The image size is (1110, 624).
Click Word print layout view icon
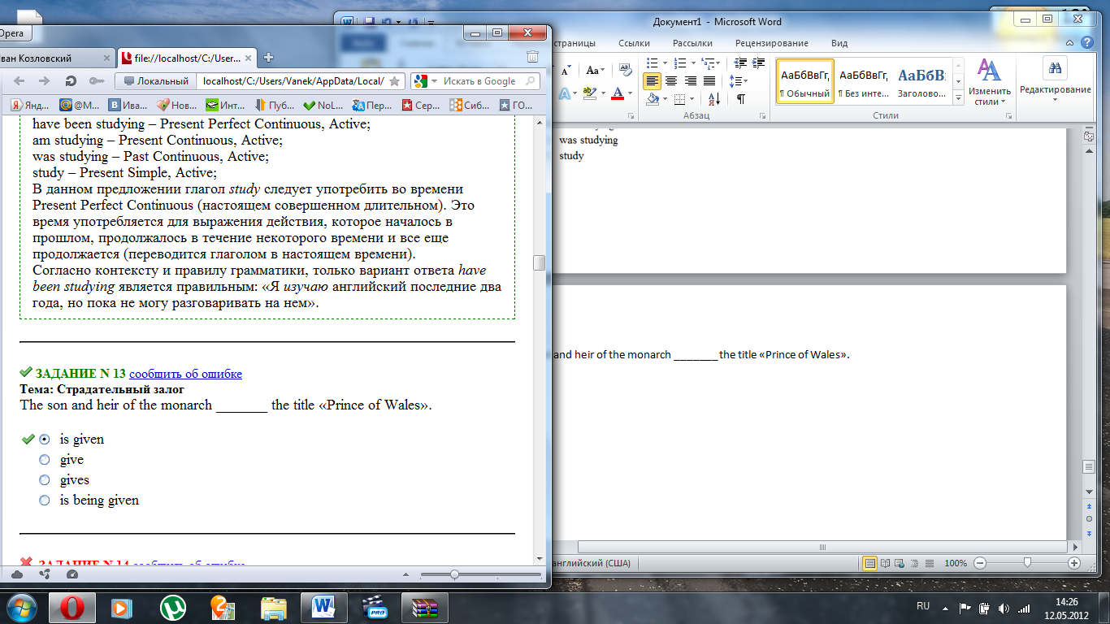point(869,563)
